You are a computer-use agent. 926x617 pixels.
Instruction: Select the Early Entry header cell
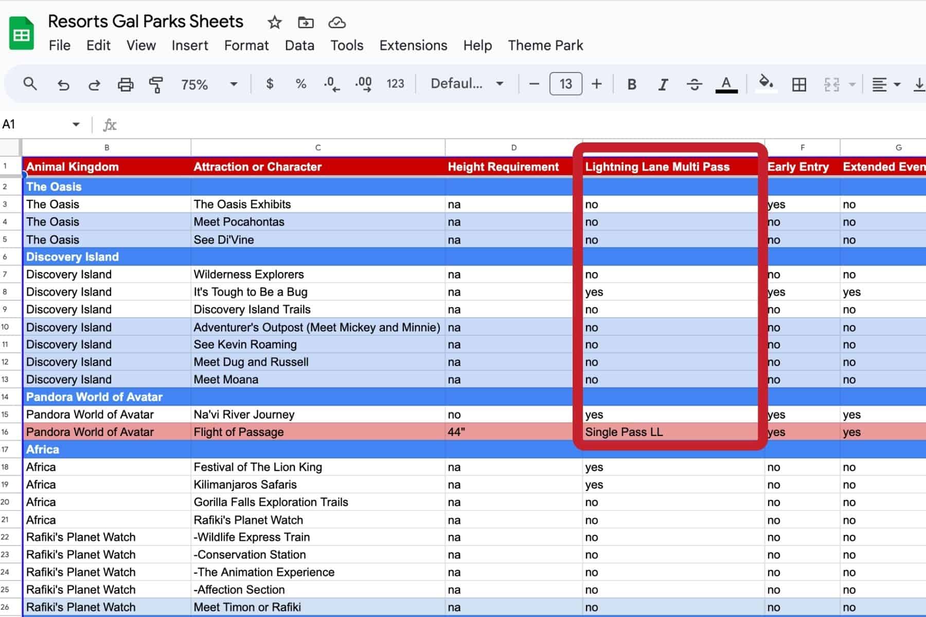point(802,167)
